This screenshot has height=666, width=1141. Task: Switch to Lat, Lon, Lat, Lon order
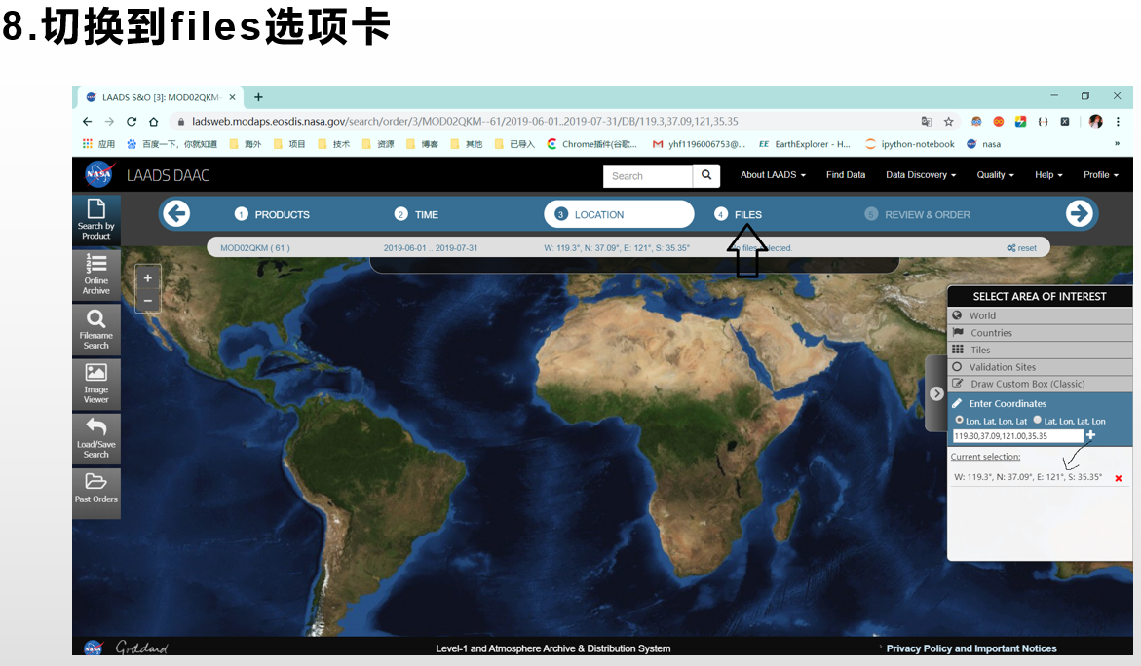1035,421
